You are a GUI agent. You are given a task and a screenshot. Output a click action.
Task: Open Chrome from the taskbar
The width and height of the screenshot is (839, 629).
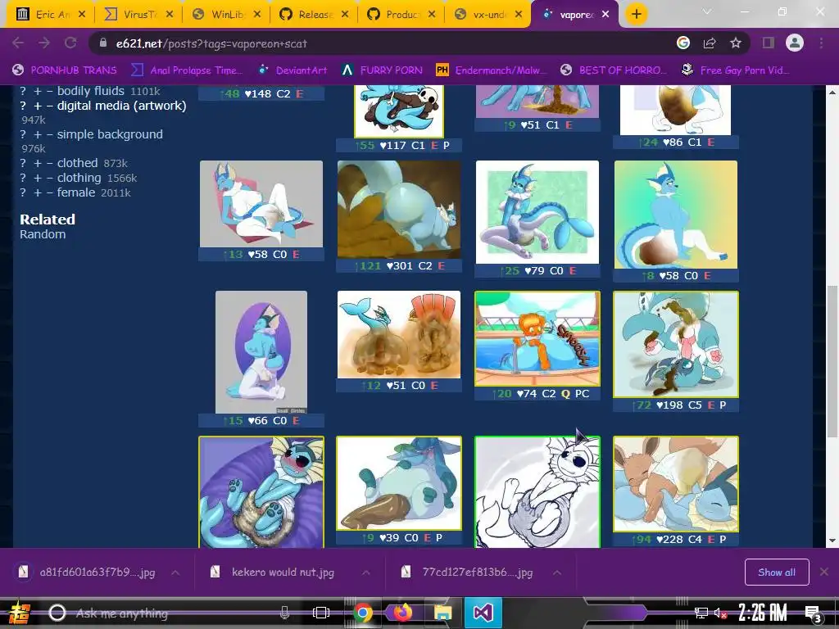click(363, 613)
